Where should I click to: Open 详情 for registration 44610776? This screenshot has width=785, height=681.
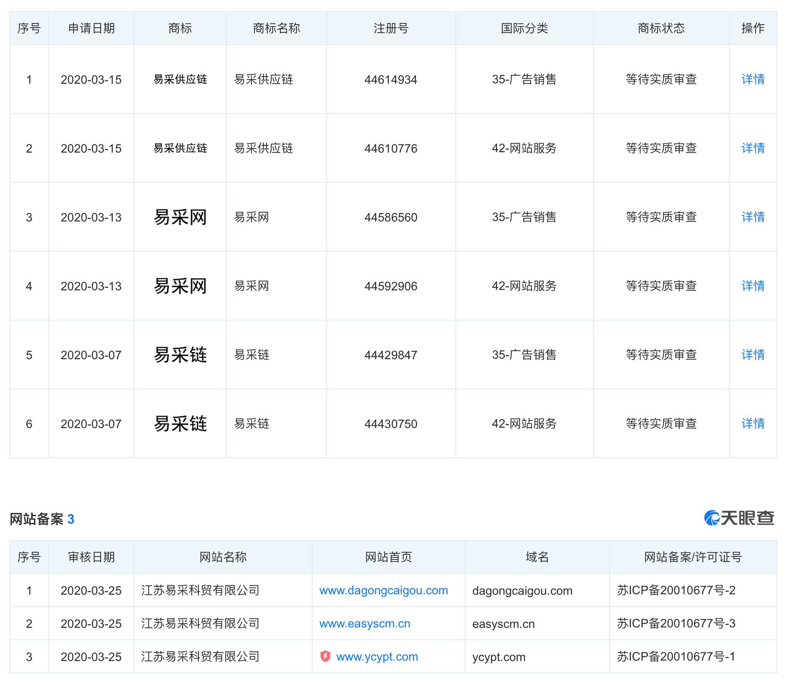coord(753,148)
